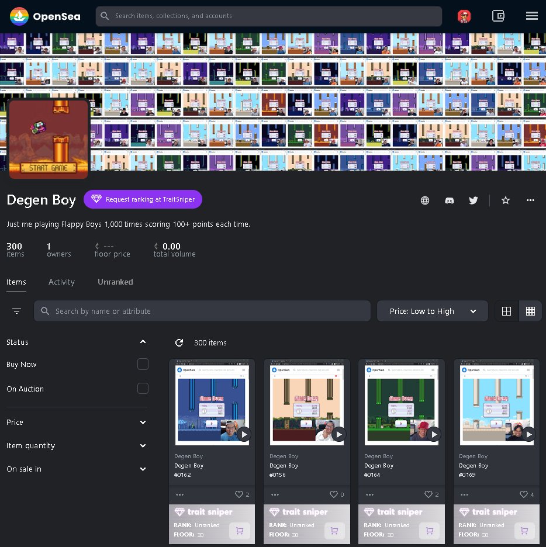Open the wallet icon
The image size is (546, 547).
tap(498, 16)
